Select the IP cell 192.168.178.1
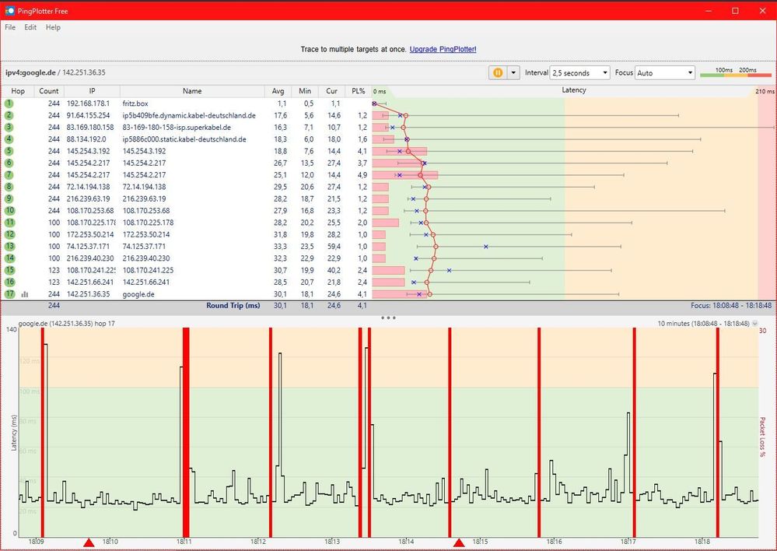777x551 pixels. point(88,104)
